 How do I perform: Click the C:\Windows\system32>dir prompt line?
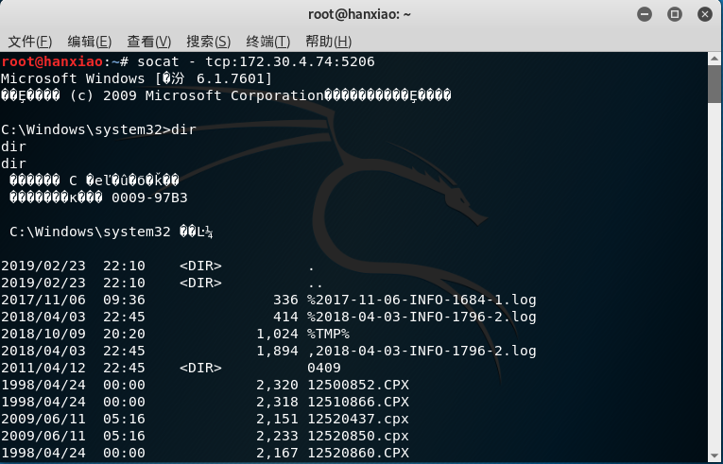pyautogui.click(x=98, y=129)
